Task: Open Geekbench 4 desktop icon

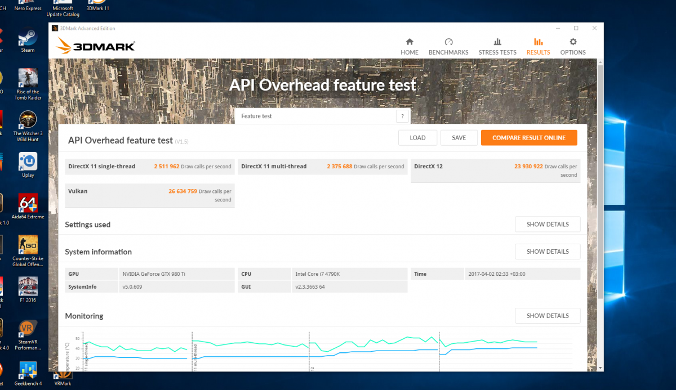Action: [28, 374]
